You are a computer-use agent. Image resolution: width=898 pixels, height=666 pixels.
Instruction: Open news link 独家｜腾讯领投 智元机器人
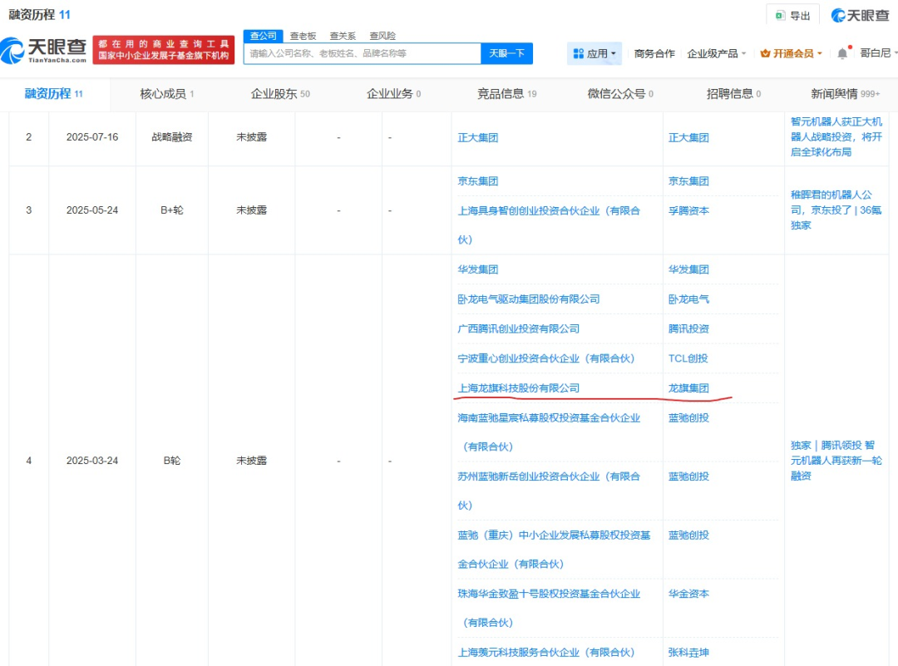pyautogui.click(x=836, y=461)
